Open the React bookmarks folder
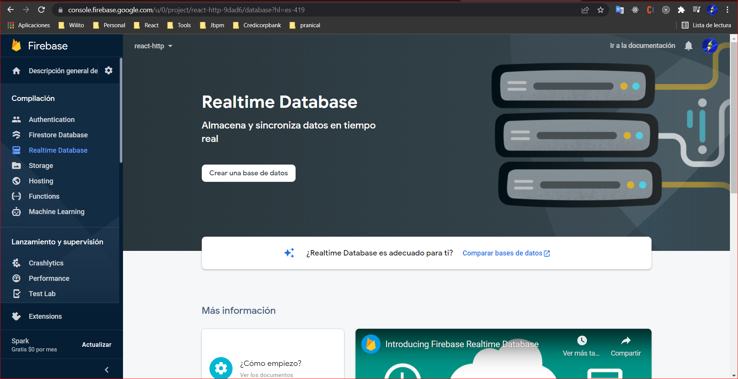The image size is (738, 379). (x=146, y=25)
